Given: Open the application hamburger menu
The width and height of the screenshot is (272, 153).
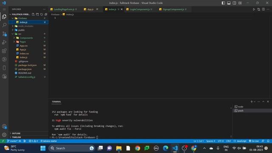Looking at the screenshot, I should pos(4,9).
